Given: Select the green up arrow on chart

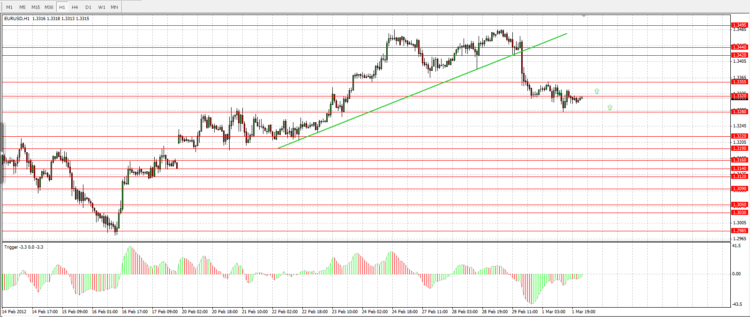Looking at the screenshot, I should [x=610, y=107].
